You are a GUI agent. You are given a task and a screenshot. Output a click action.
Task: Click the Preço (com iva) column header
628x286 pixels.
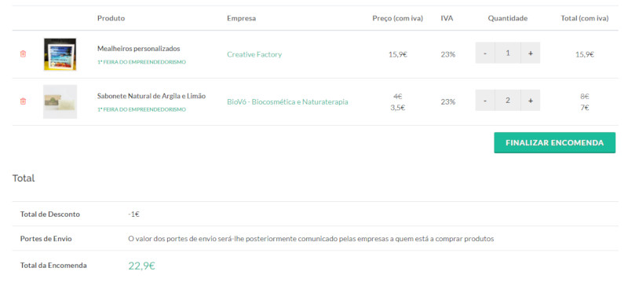pyautogui.click(x=398, y=18)
